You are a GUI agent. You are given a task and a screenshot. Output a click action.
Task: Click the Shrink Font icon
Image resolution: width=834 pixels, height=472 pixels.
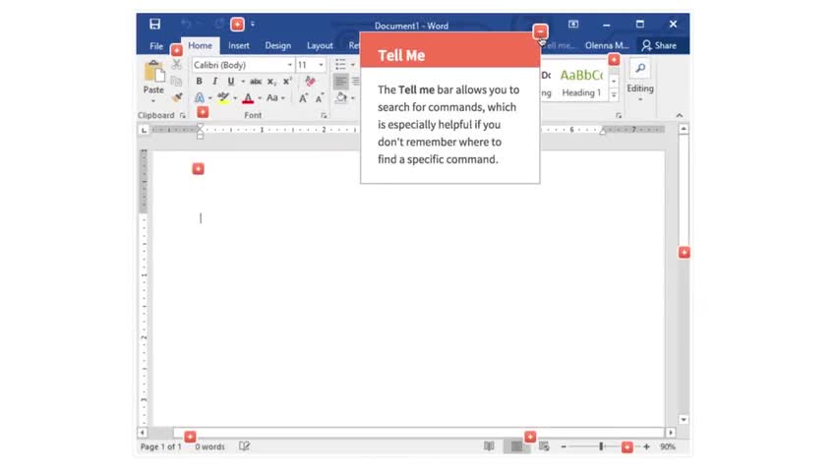click(319, 97)
